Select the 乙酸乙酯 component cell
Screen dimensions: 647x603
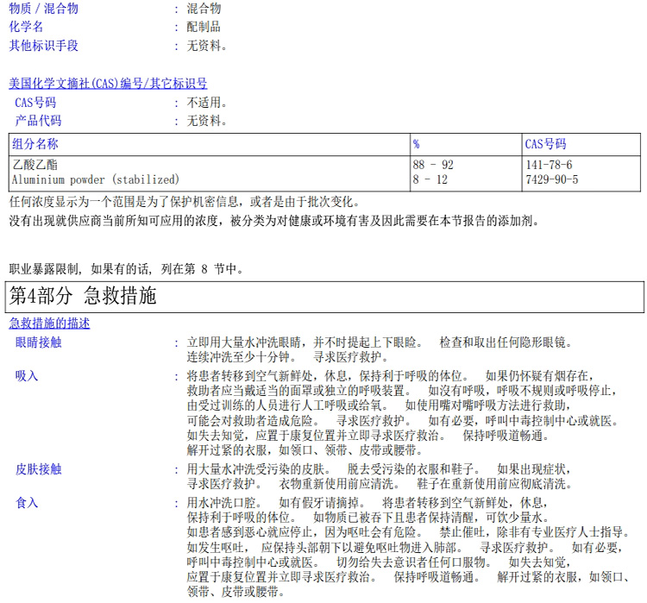click(35, 164)
